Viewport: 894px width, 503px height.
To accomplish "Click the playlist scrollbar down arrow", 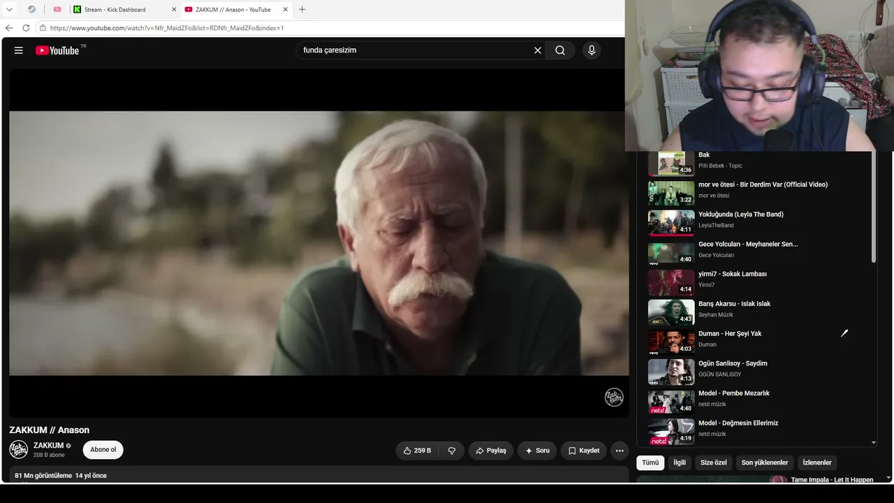I will click(873, 443).
